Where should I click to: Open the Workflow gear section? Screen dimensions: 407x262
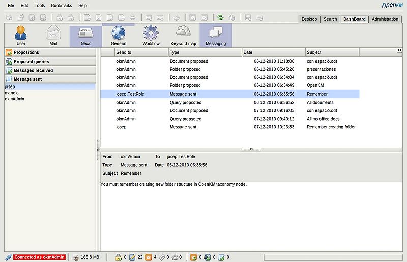point(151,36)
